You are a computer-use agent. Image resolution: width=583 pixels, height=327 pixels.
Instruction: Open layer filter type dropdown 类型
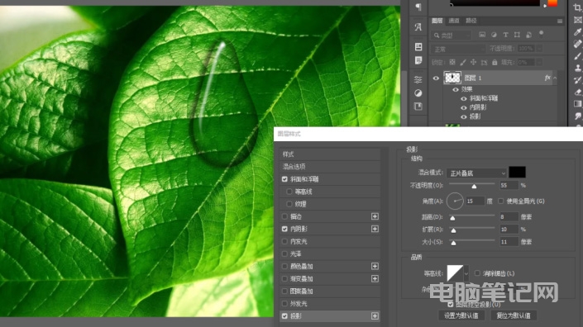pos(451,36)
